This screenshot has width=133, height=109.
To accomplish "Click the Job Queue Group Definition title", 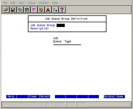I will tap(66, 19).
